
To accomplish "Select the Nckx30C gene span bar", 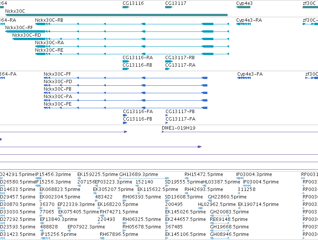I will (117, 15).
